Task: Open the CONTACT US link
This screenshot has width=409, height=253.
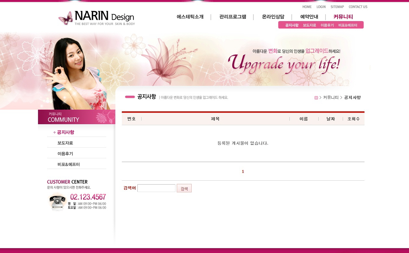Action: [x=358, y=7]
